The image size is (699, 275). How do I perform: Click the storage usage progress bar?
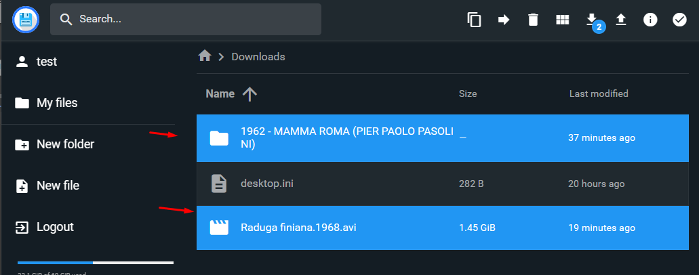(x=96, y=262)
